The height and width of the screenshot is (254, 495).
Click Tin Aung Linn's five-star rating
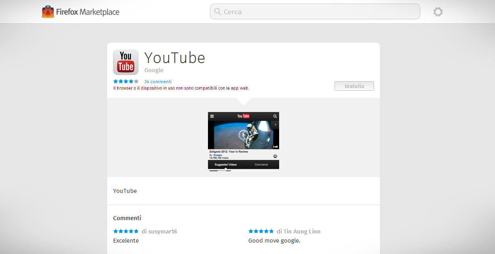click(x=261, y=231)
